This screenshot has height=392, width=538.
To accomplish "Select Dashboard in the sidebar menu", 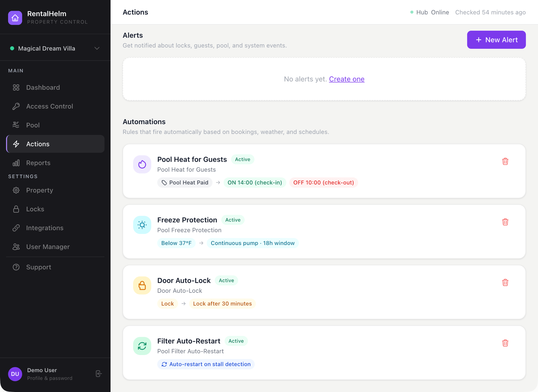I will pyautogui.click(x=43, y=87).
